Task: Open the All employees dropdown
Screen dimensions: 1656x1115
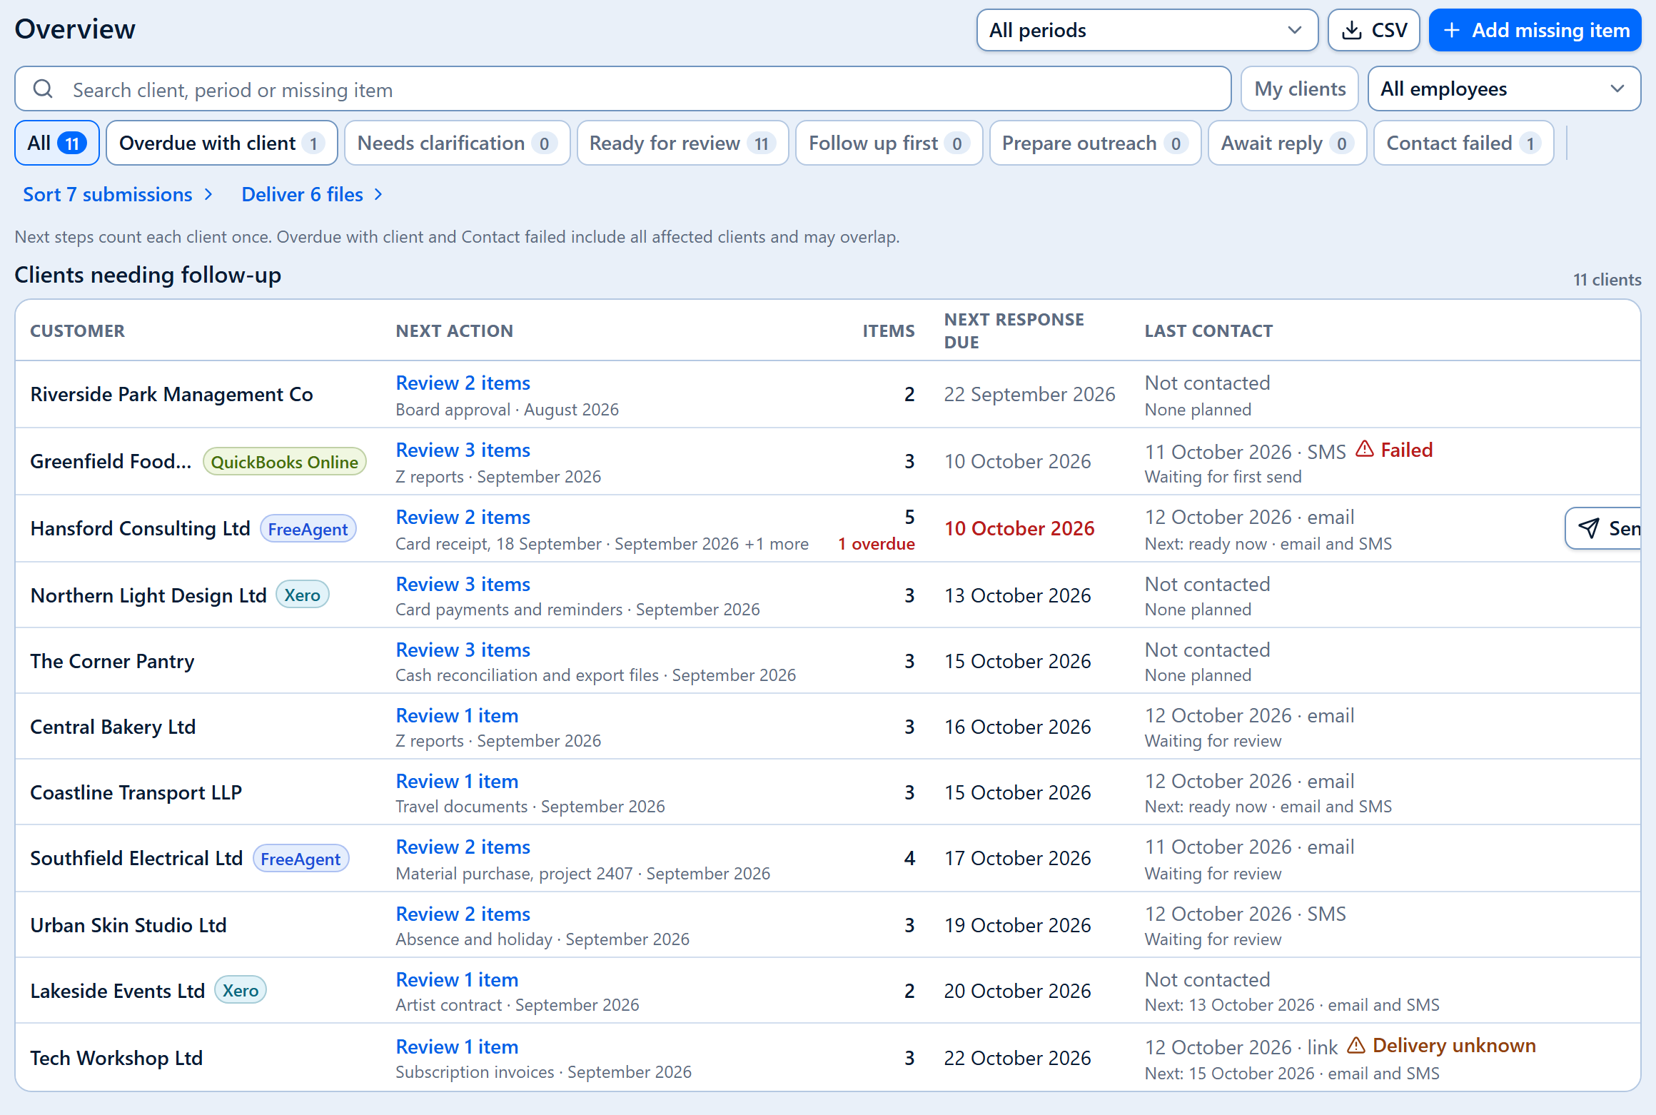Action: [1504, 89]
